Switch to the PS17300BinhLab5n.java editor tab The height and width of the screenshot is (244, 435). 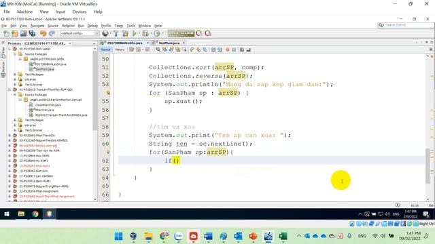[124, 43]
